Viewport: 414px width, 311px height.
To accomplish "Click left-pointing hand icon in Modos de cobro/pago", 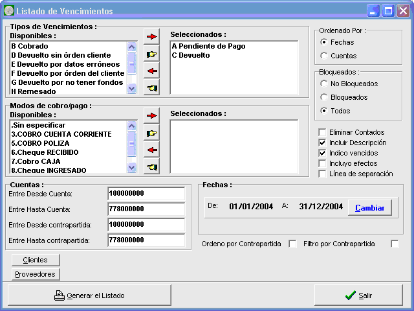I will point(151,167).
